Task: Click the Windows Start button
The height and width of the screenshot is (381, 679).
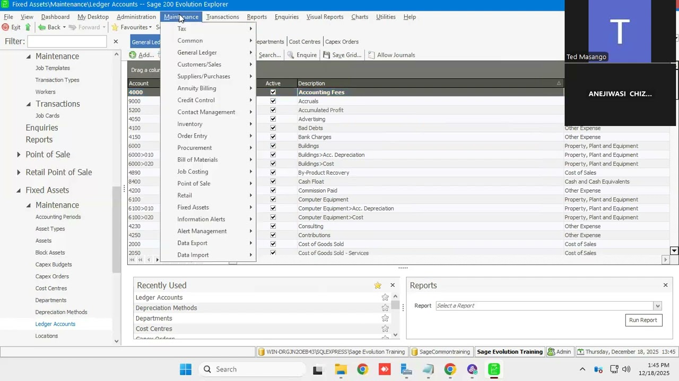Action: 185,369
